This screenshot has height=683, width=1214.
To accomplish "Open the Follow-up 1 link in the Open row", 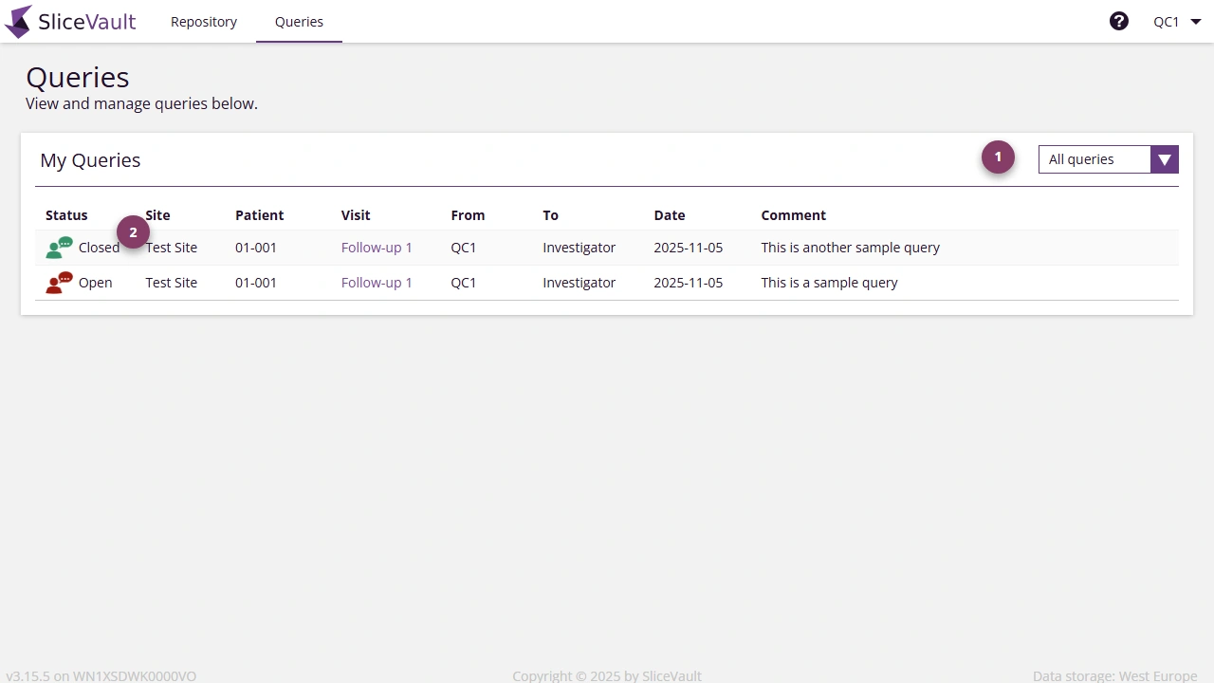I will click(377, 282).
